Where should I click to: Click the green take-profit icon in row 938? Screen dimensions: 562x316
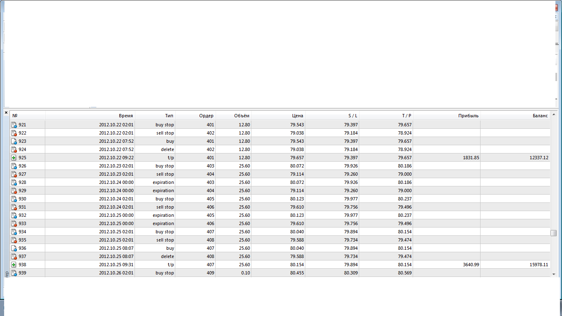(x=14, y=265)
